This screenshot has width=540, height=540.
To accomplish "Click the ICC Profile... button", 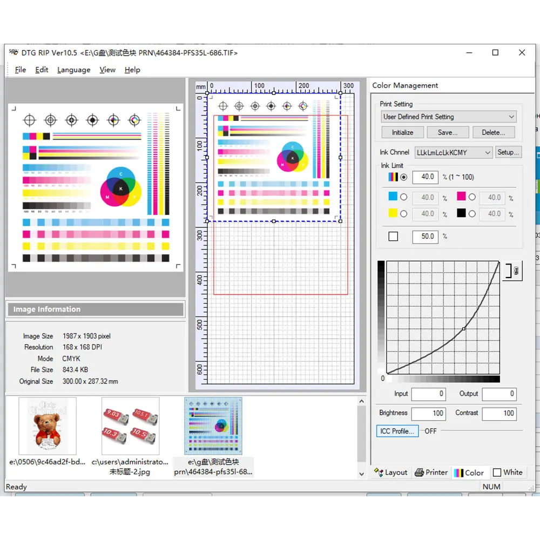I will pos(397,431).
